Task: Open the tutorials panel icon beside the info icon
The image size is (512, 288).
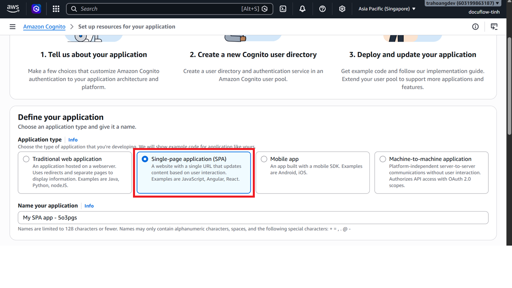Action: (494, 27)
